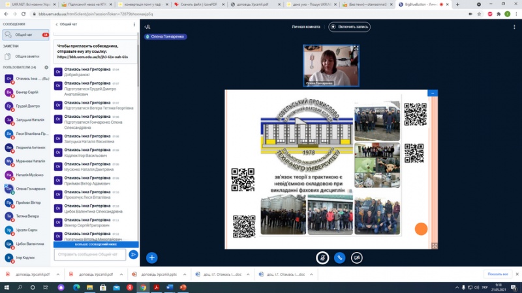
Task: Send the chat message with arrow button
Action: [x=133, y=254]
